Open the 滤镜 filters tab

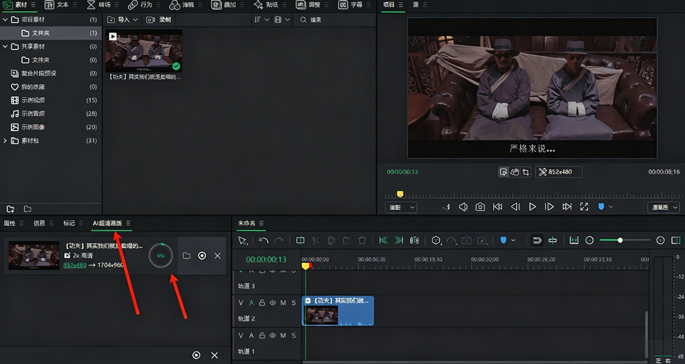182,5
